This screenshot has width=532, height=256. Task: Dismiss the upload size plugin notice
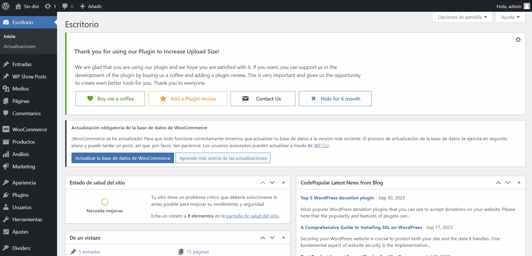[518, 40]
